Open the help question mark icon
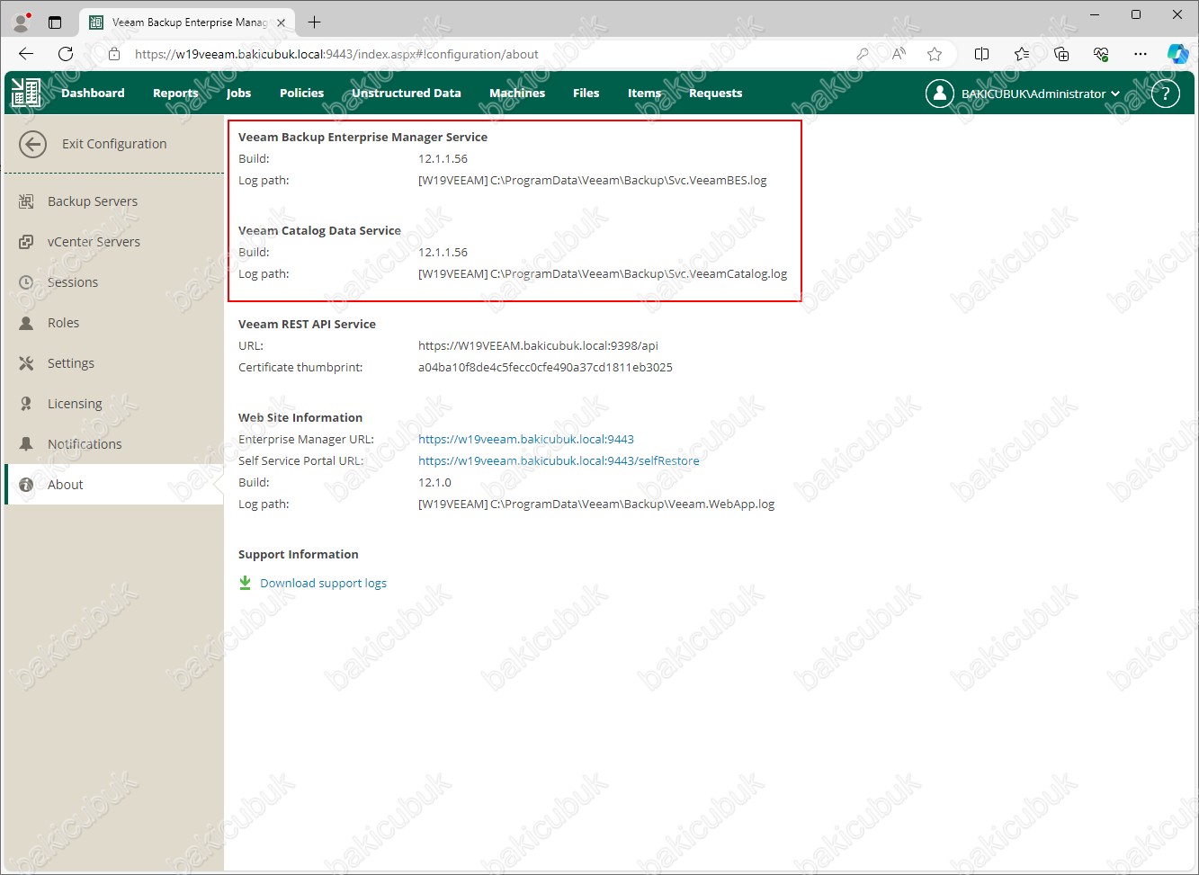The image size is (1199, 875). pyautogui.click(x=1165, y=94)
